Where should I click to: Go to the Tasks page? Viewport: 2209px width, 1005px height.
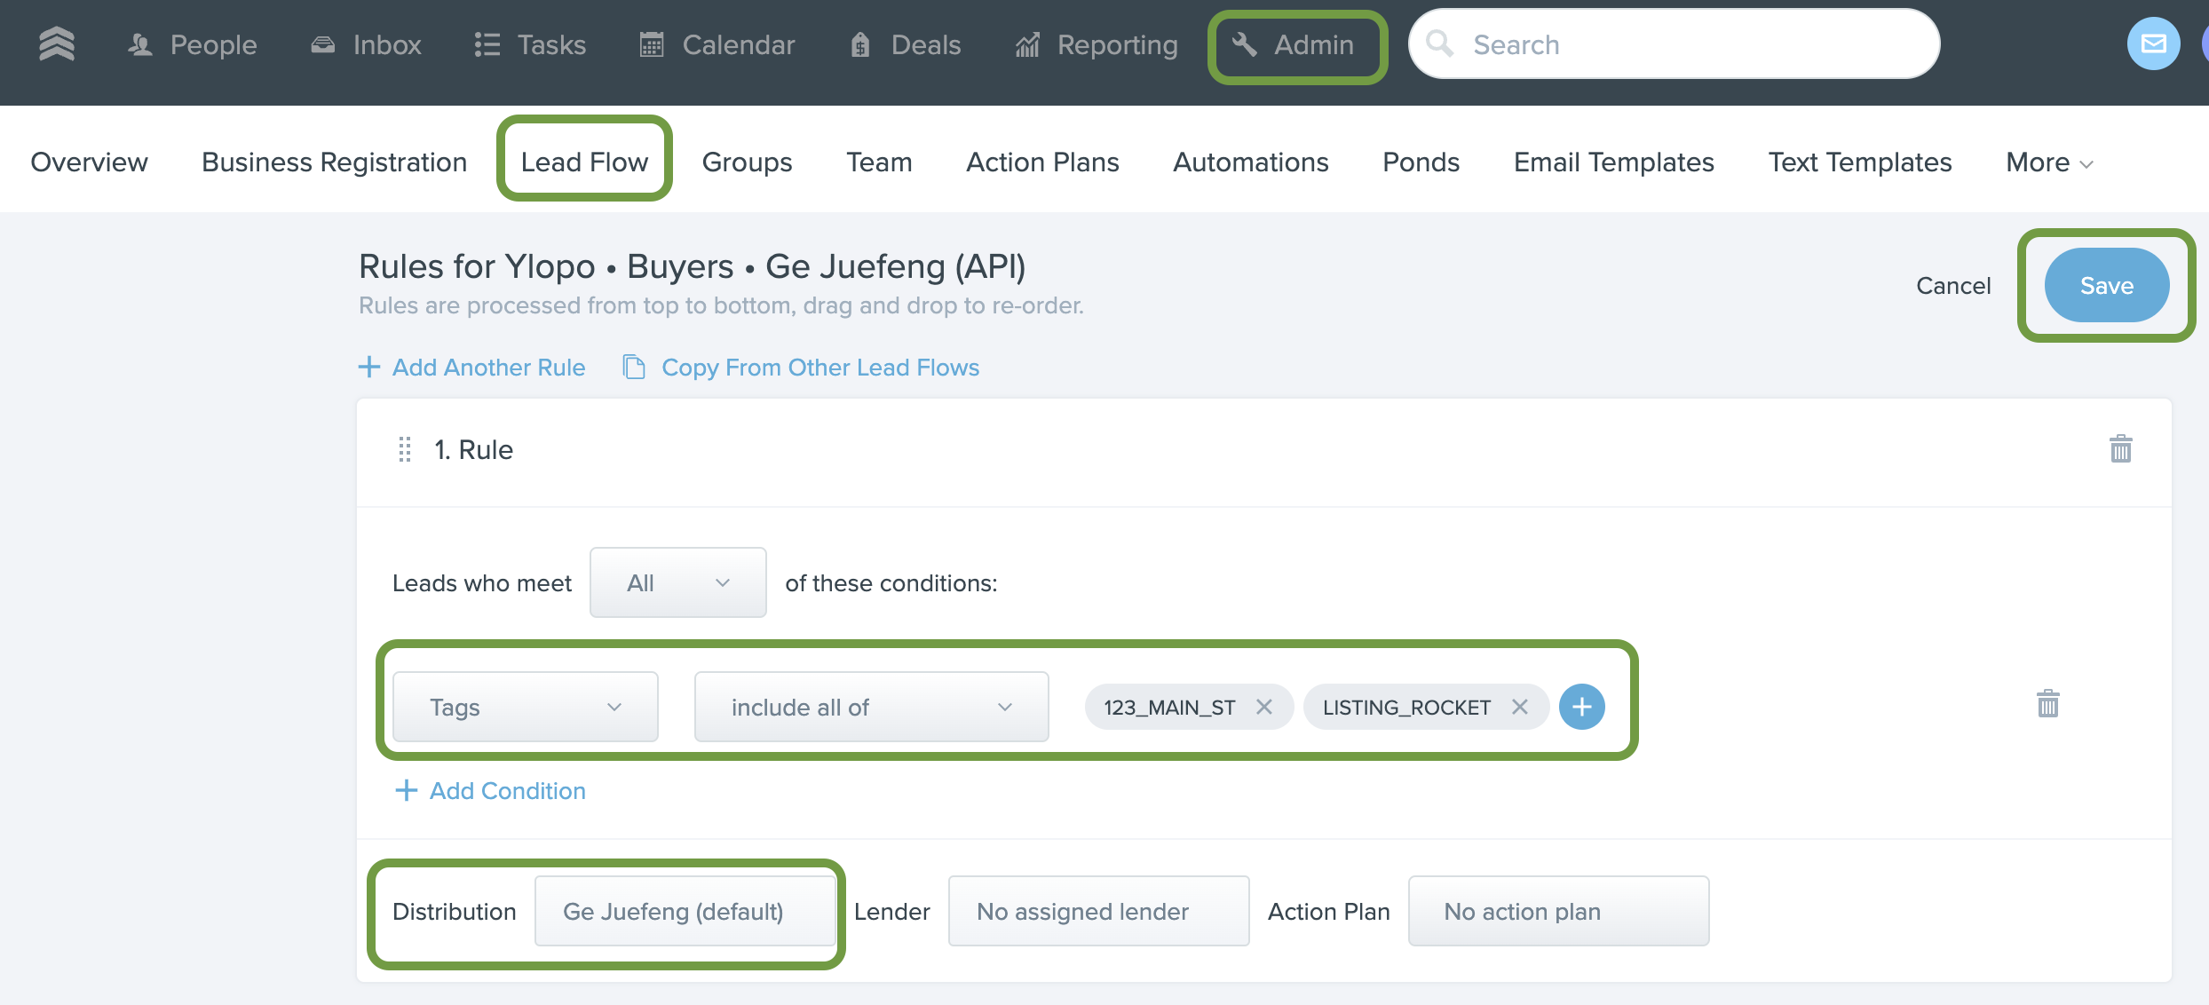click(x=530, y=44)
